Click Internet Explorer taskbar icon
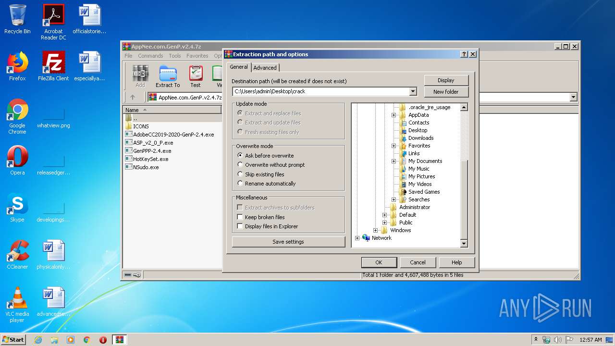 [38, 340]
